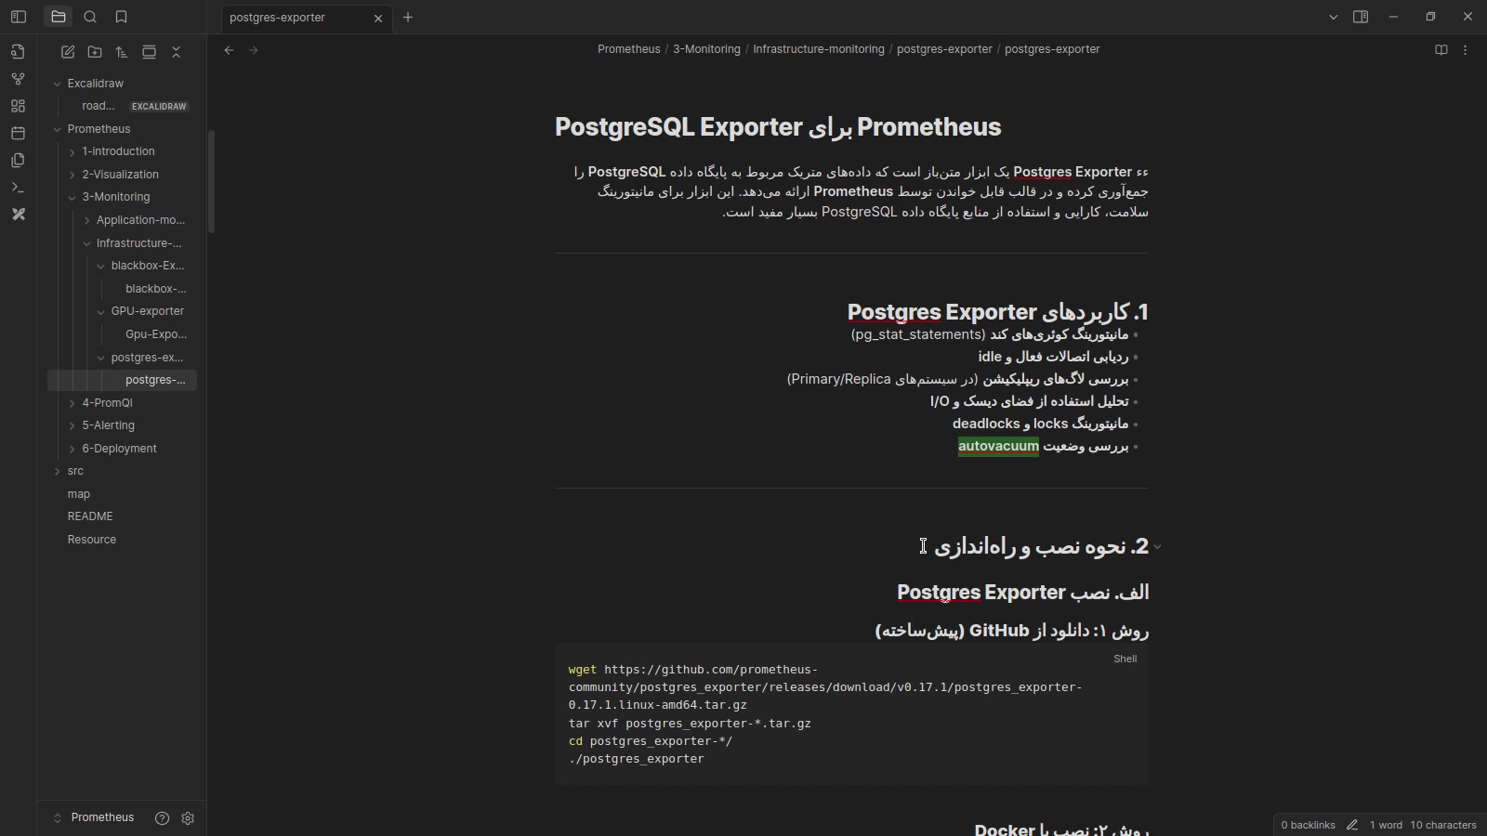Open the Search tab in the sidebar
The image size is (1487, 836).
pos(90,17)
